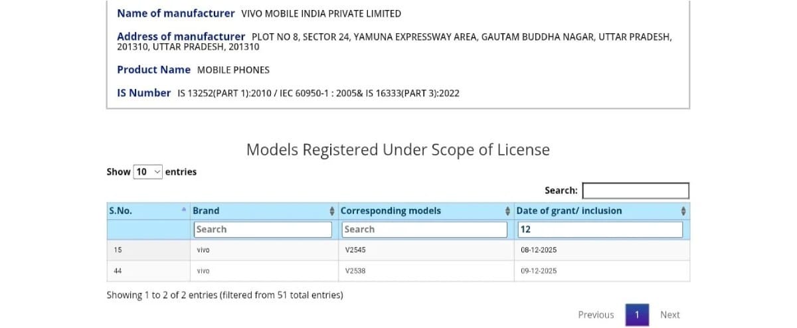The image size is (797, 328).
Task: Open the Show entries dropdown
Action: point(148,171)
